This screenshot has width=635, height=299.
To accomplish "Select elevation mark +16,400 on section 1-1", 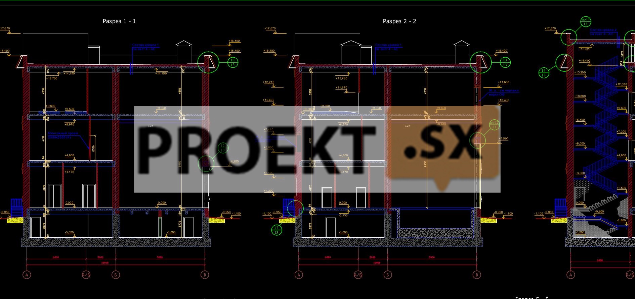I will click(x=234, y=41).
